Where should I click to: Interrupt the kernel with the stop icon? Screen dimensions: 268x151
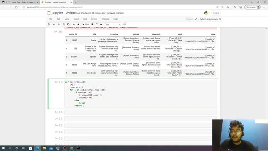coord(92,24)
